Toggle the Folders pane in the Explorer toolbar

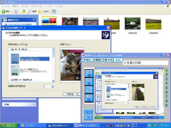[43, 12]
